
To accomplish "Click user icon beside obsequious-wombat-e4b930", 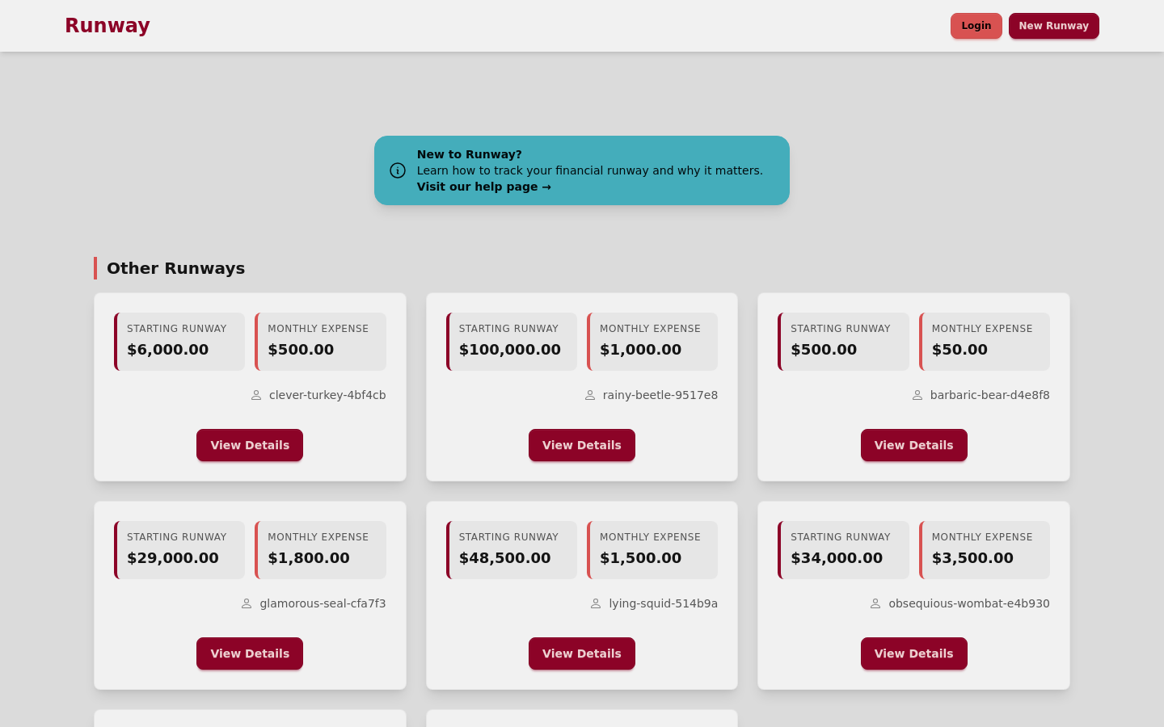I will [875, 603].
